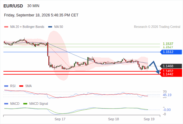Screen dimensions: 183x124
Task: Click the Sep 17 date axis label
Action: pyautogui.click(x=60, y=119)
